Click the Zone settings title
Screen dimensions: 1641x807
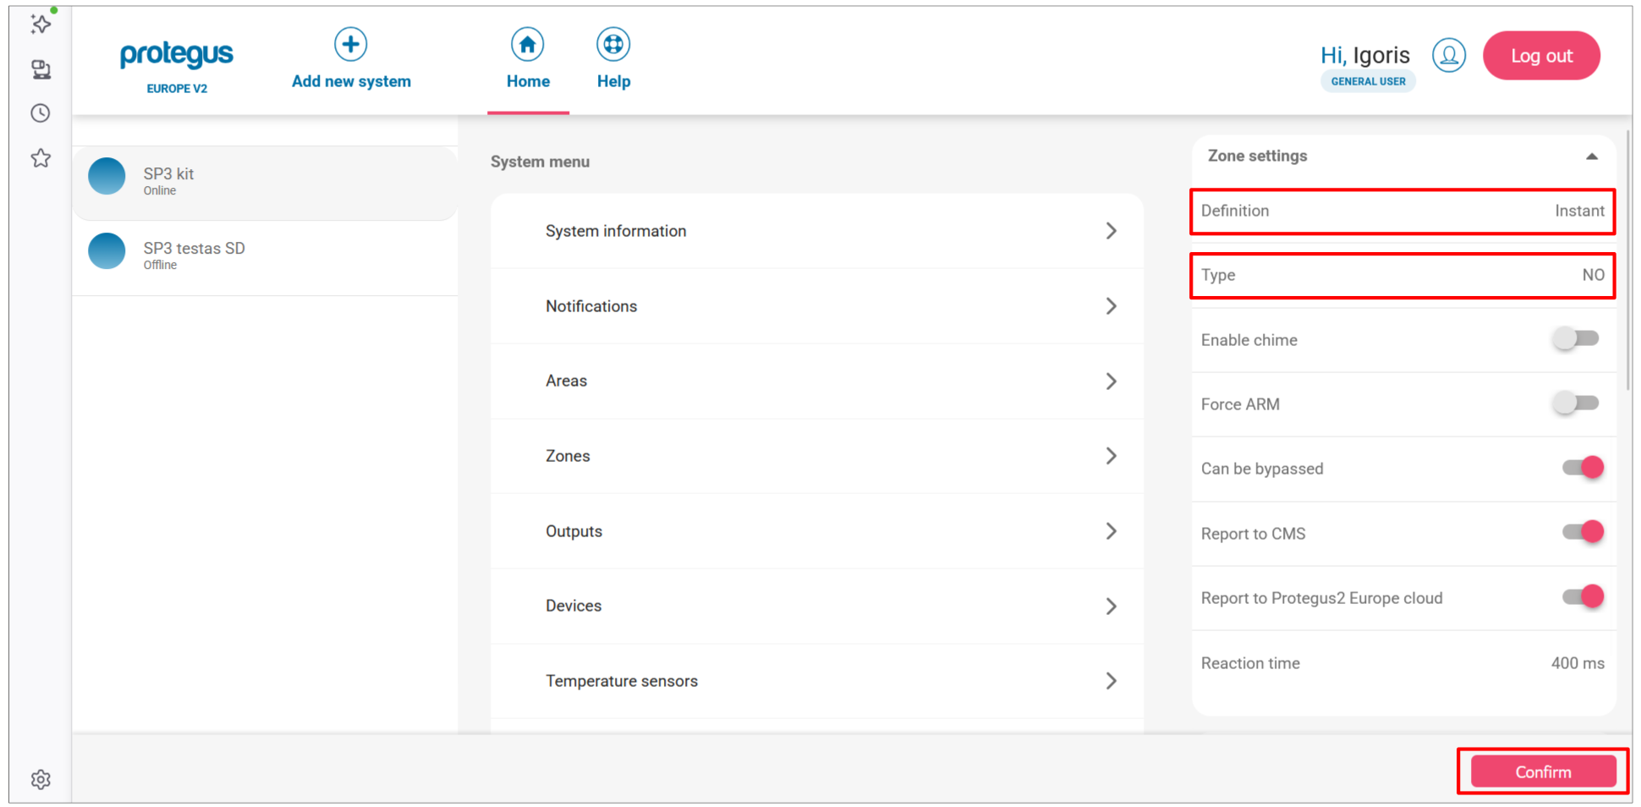[1257, 156]
